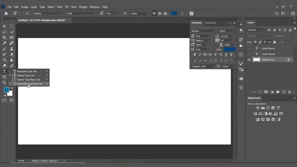The height and width of the screenshot is (167, 297).
Task: Open the Plugins menu
Action: point(83,7)
